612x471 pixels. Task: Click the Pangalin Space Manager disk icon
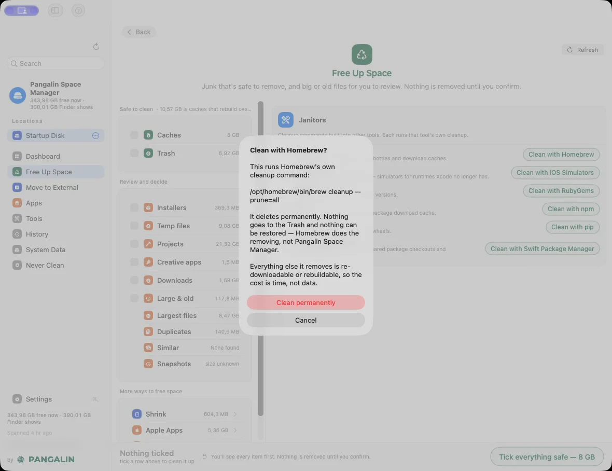pos(18,95)
